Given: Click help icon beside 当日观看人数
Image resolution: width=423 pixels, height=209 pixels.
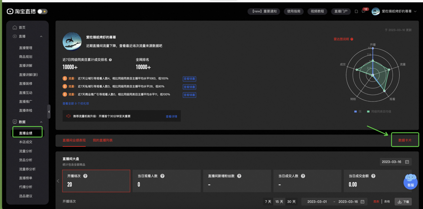Looking at the screenshot, I should point(162,176).
